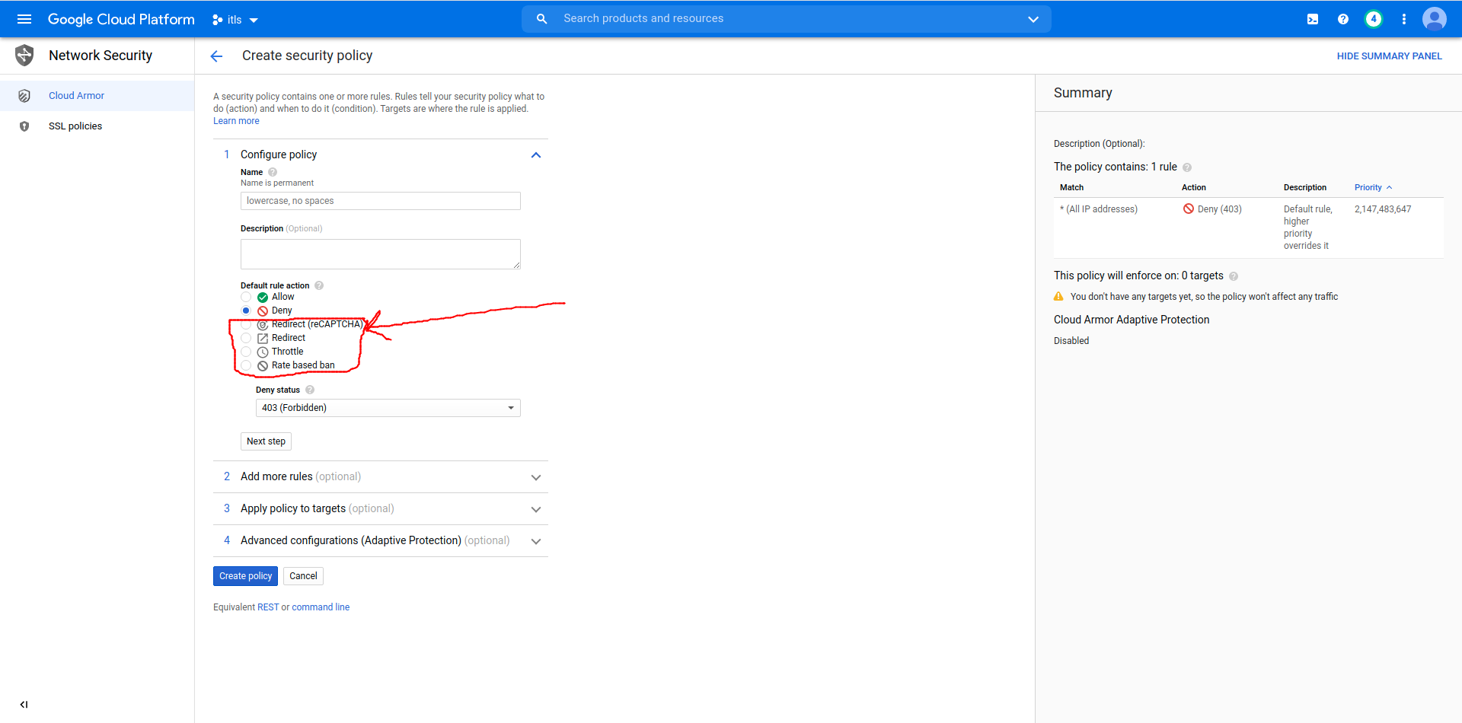Open the equivalent command line link
Viewport: 1462px width, 723px height.
[321, 607]
